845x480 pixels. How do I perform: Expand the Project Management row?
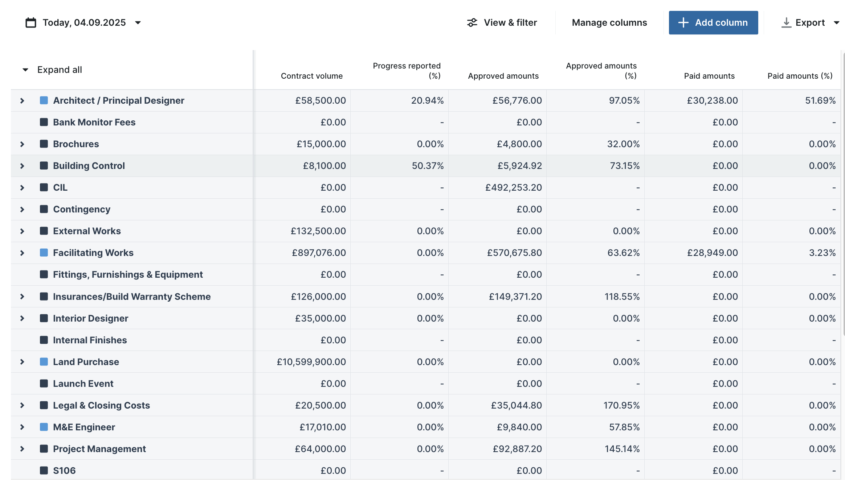[x=22, y=449]
